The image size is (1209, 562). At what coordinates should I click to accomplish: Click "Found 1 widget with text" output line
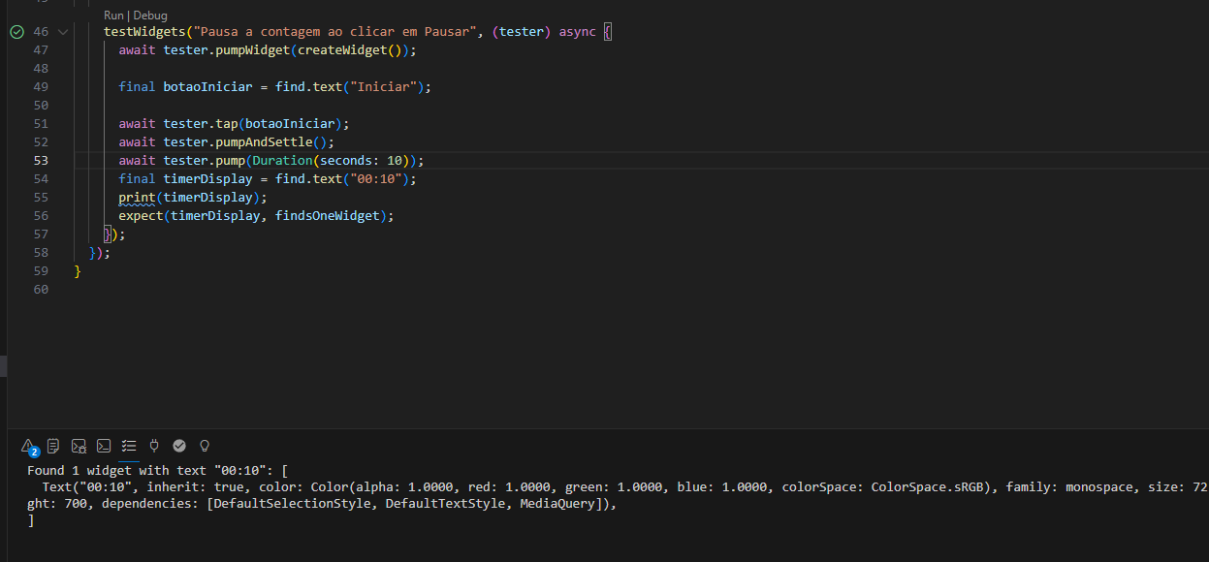[157, 471]
